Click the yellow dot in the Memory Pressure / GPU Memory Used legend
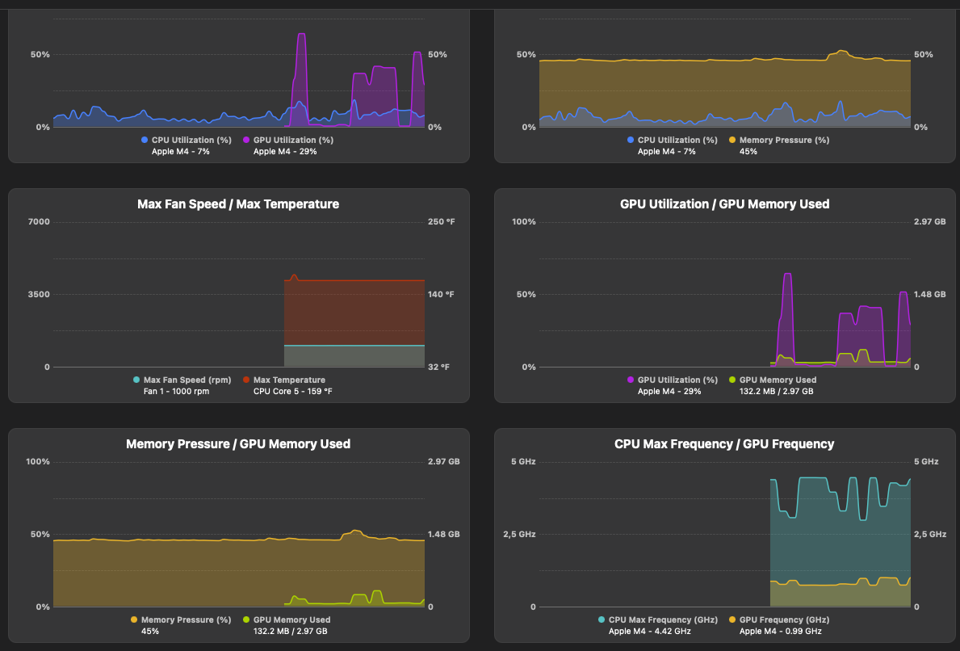This screenshot has width=960, height=651. point(134,619)
